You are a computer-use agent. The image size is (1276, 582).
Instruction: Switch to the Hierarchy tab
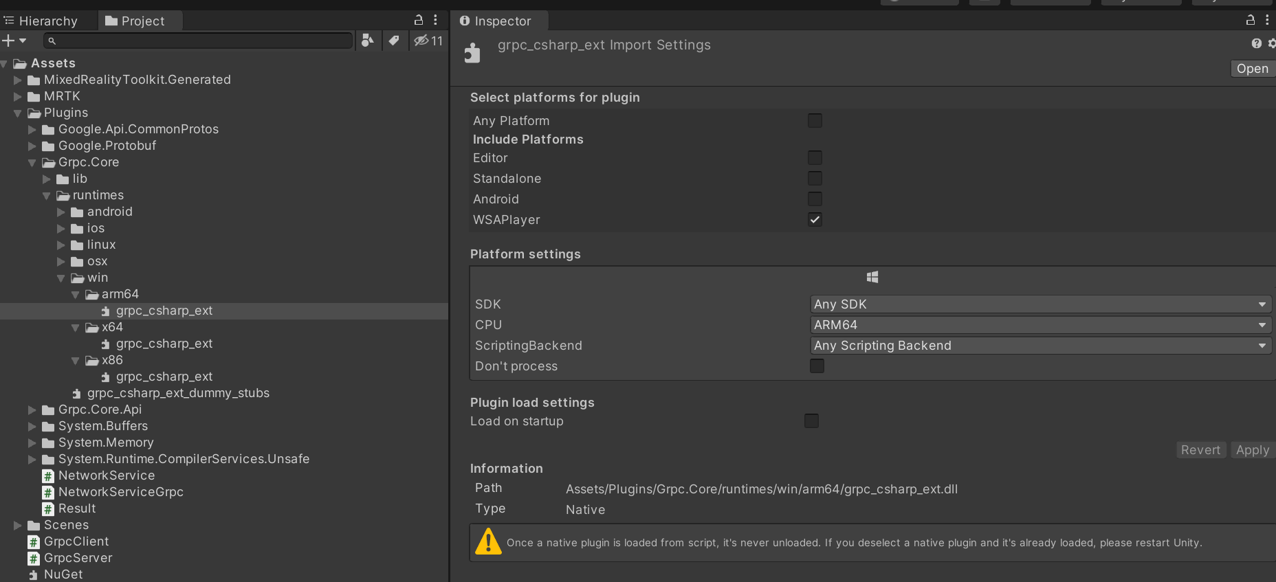(x=41, y=21)
